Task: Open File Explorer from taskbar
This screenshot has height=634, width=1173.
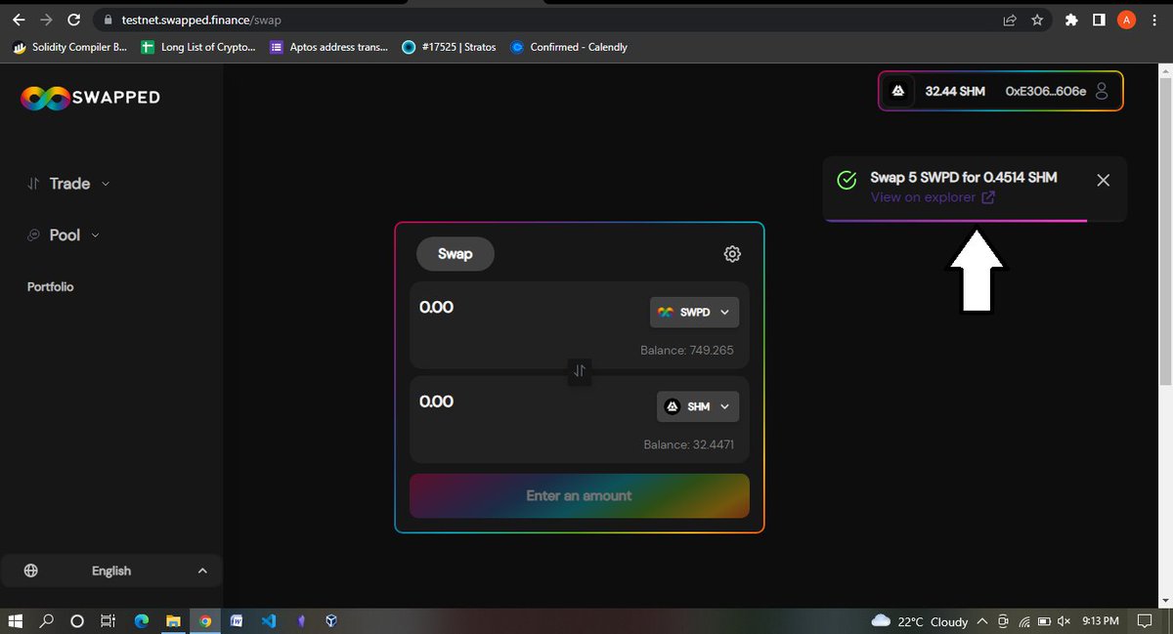Action: point(172,620)
